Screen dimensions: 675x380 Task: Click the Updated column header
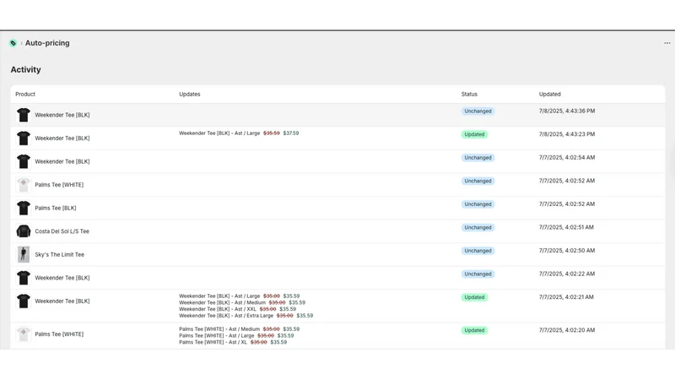tap(550, 94)
